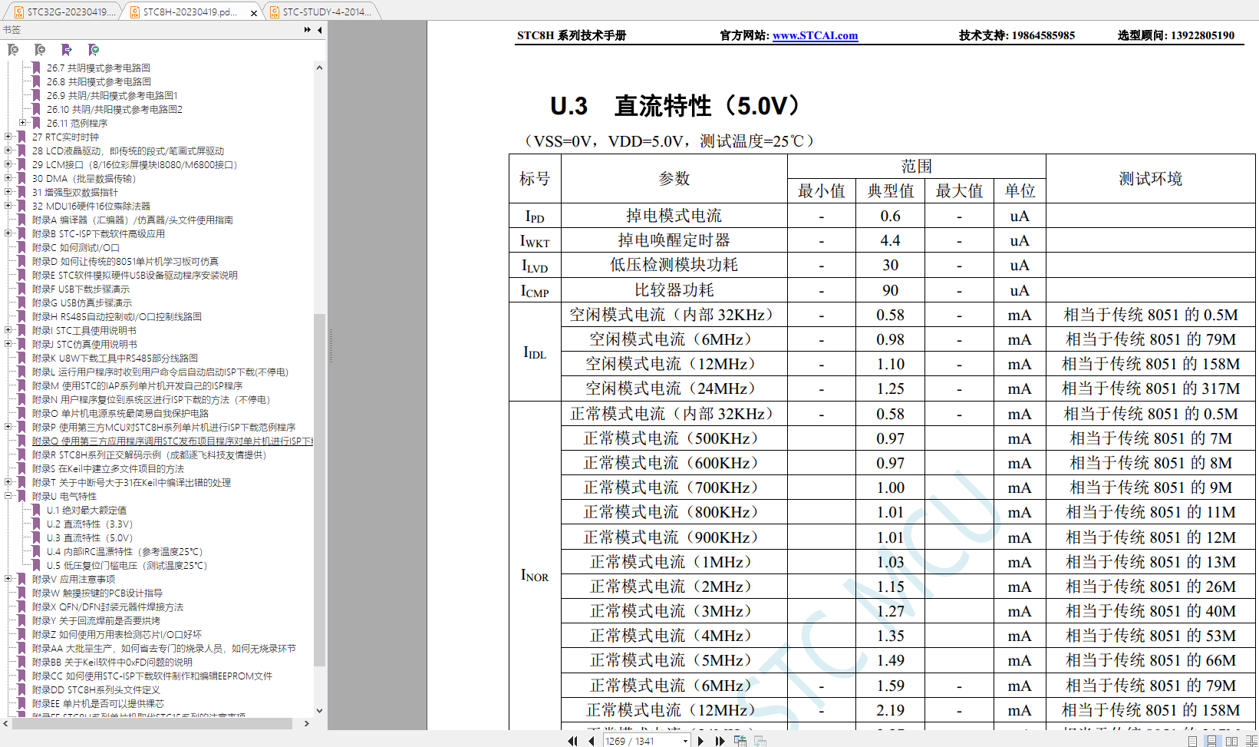The image size is (1259, 747).
Task: Click the add bookmark icon
Action: pyautogui.click(x=40, y=50)
